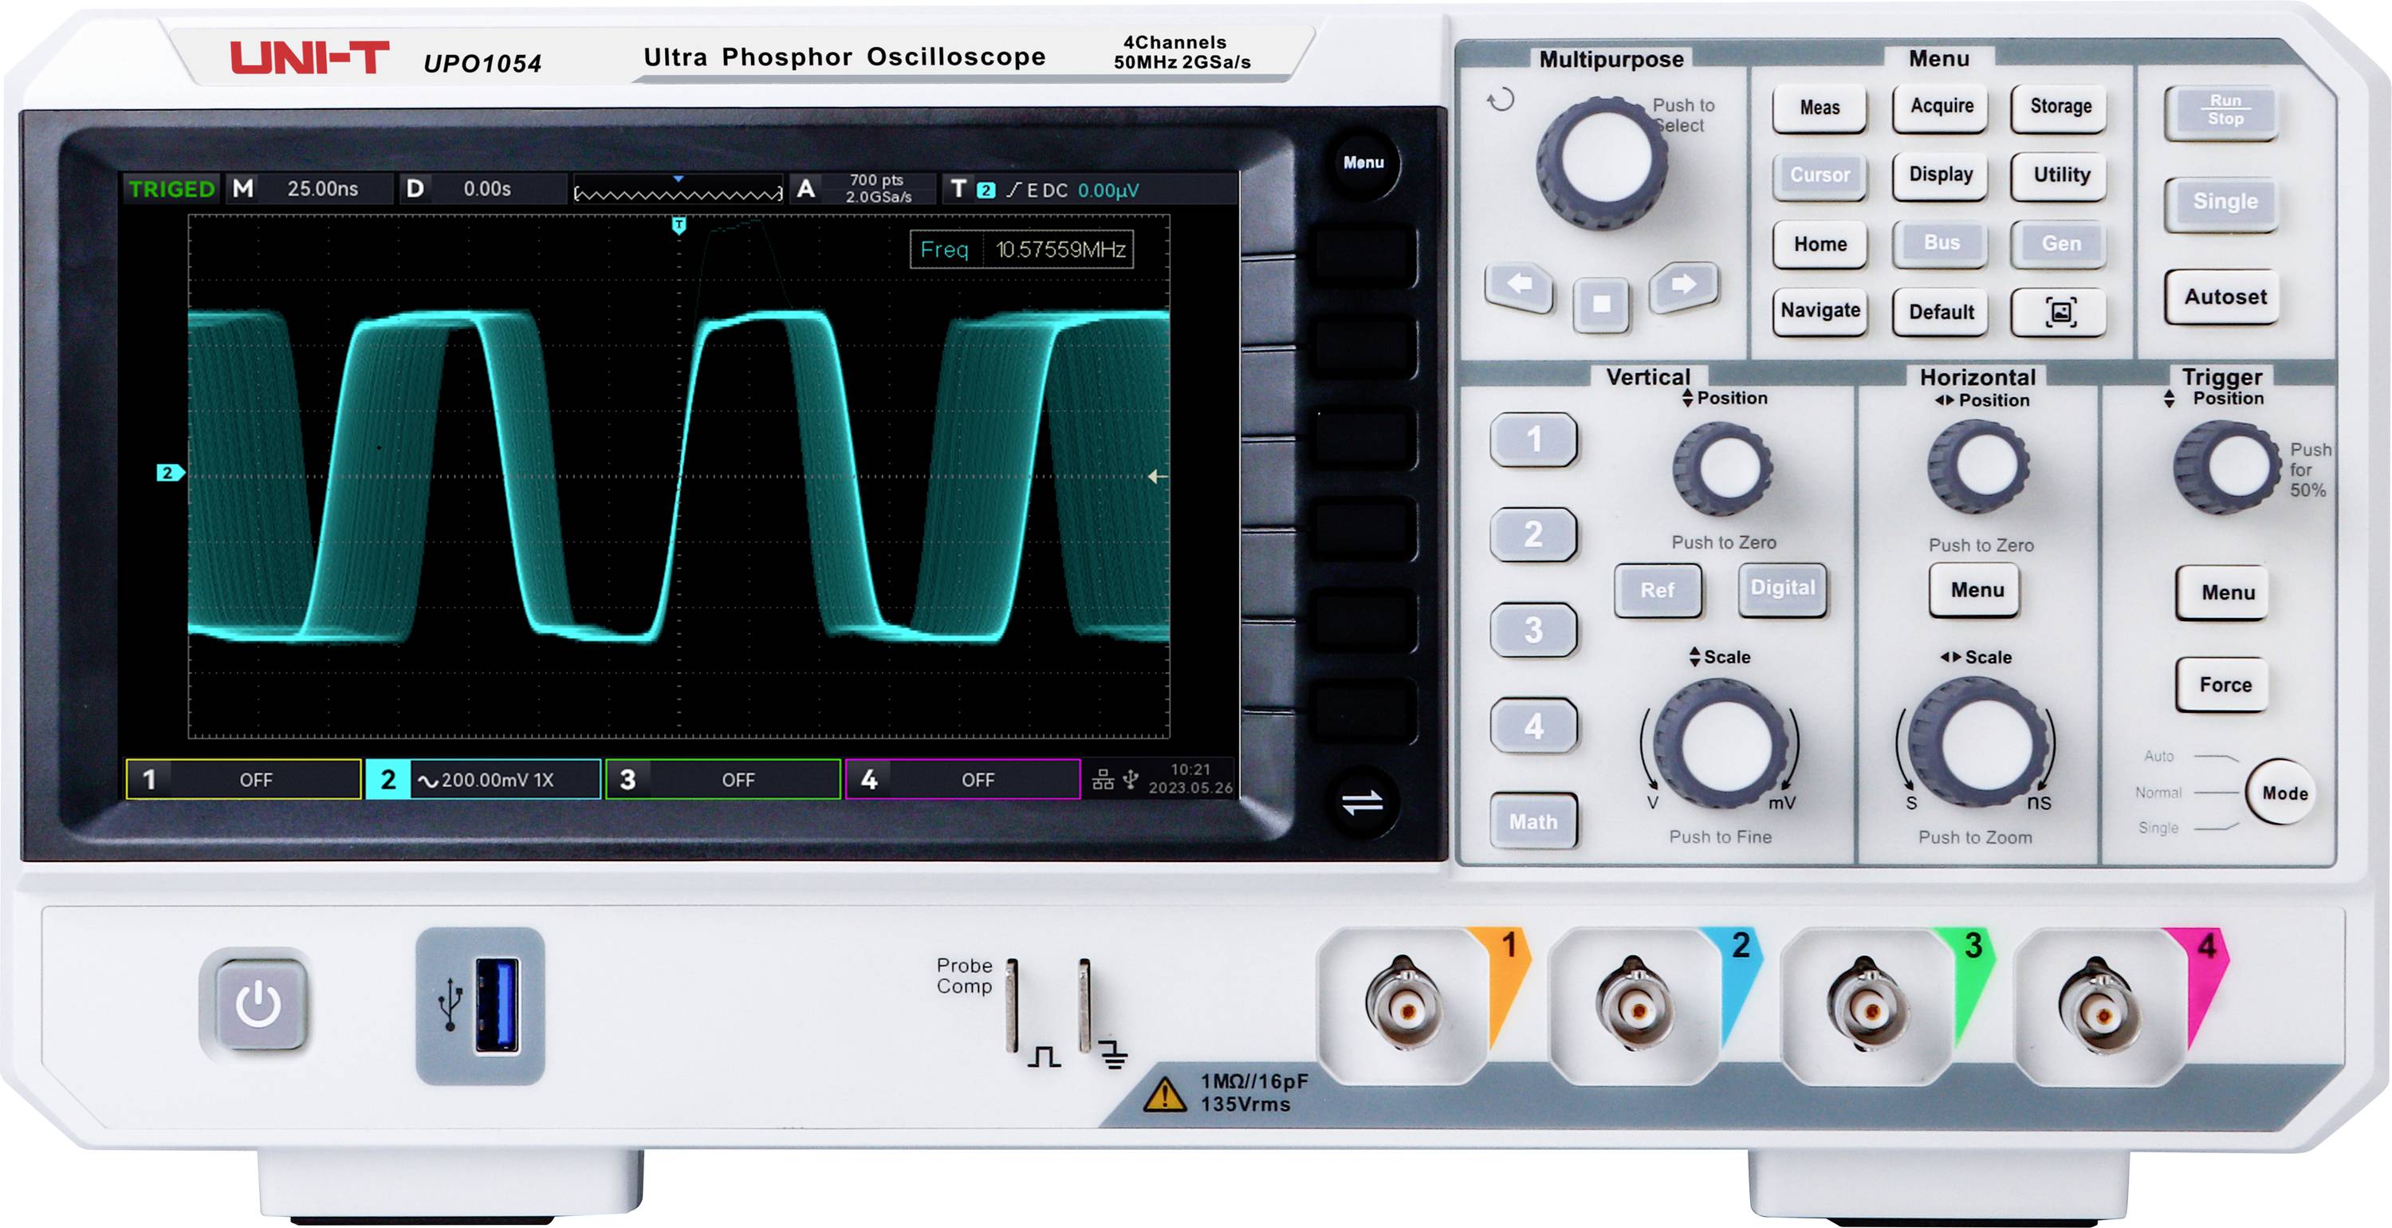Click the screenshot capture icon beside Default
The image size is (2392, 1228).
click(2059, 313)
